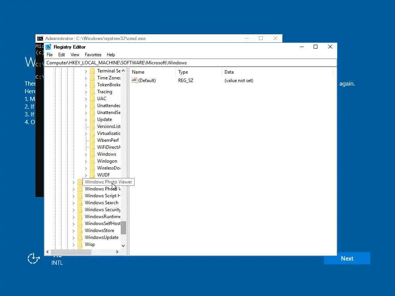Open the Edit menu

coord(61,55)
